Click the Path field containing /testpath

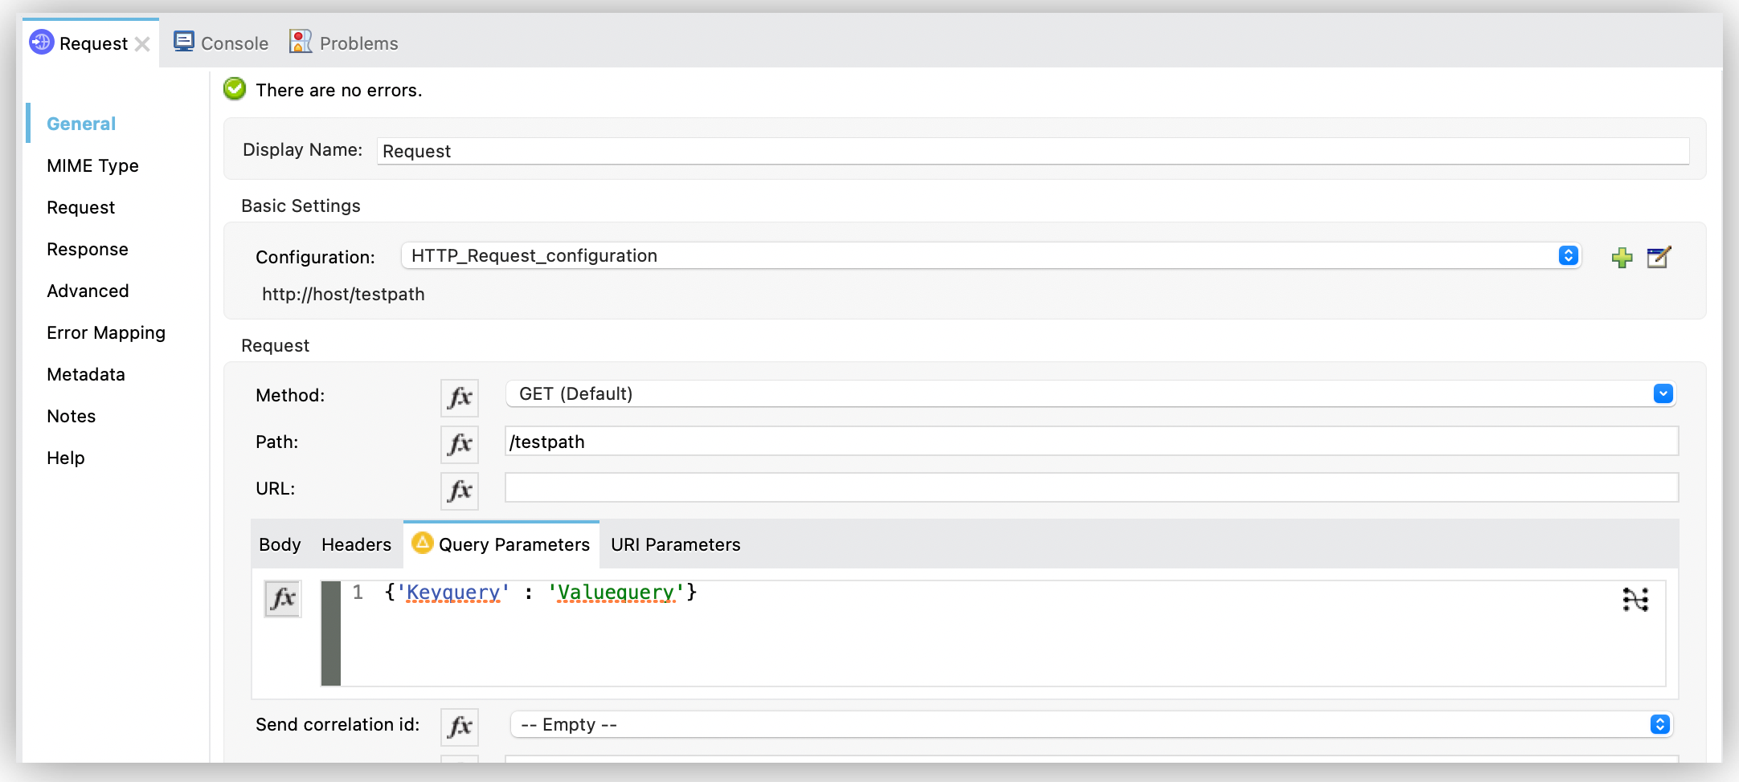pyautogui.click(x=1092, y=442)
